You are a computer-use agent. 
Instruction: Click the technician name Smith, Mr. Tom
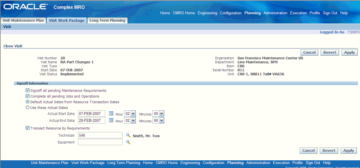(146, 136)
